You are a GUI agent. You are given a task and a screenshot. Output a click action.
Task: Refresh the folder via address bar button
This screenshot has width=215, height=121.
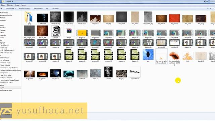[207, 1]
